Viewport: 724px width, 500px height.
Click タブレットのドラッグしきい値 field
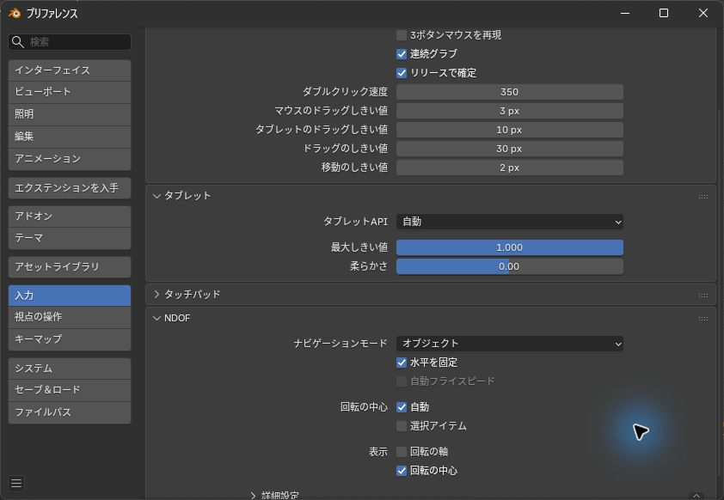tap(509, 130)
